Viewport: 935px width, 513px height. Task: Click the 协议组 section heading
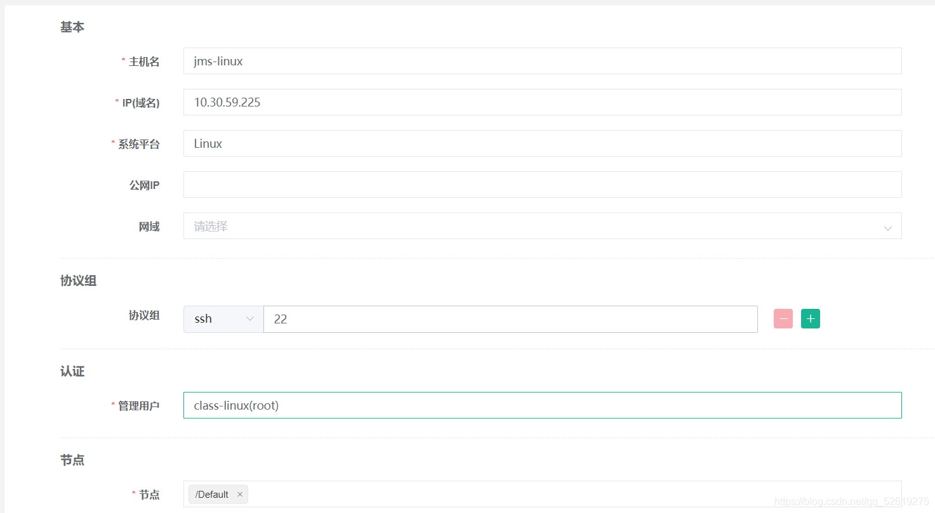click(x=78, y=281)
